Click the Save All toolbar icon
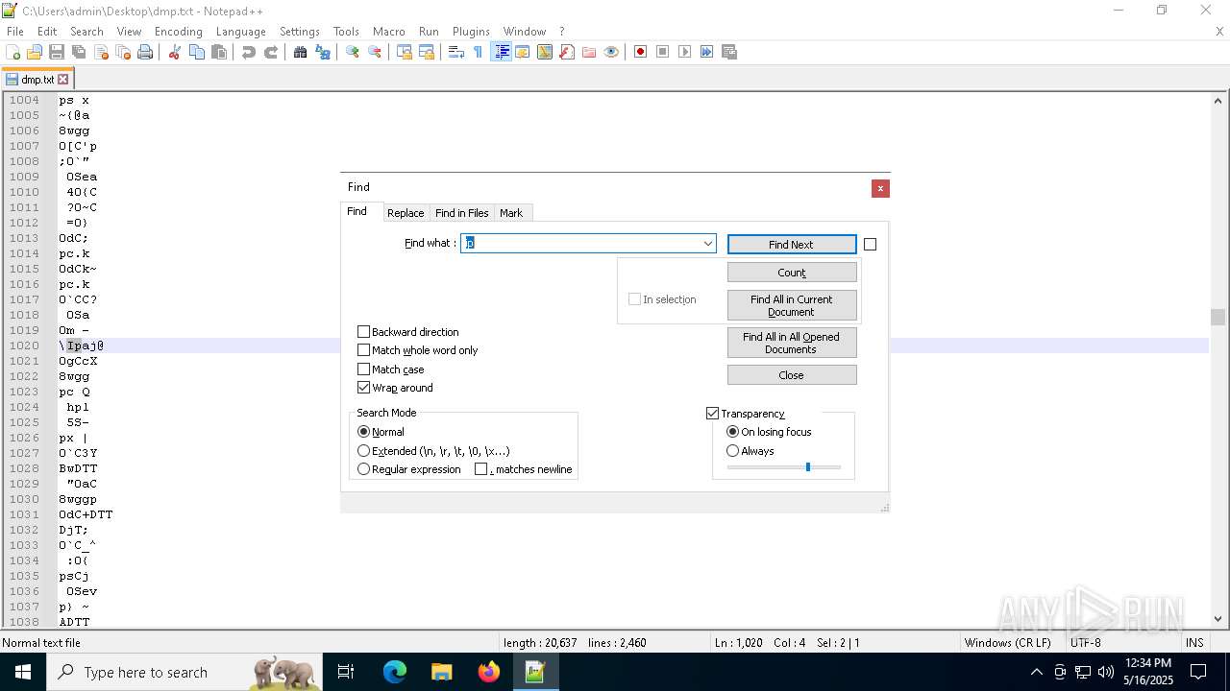This screenshot has width=1230, height=691. tap(79, 52)
